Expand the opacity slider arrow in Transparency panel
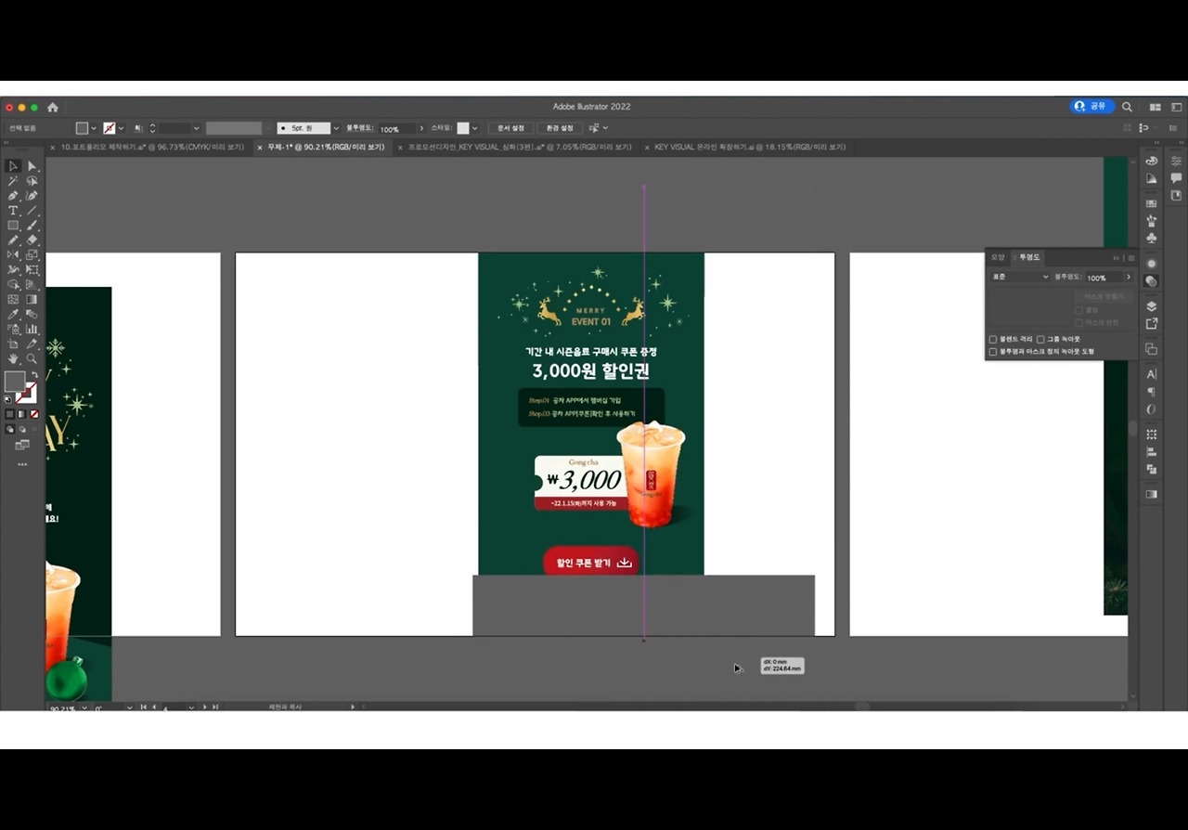This screenshot has height=830, width=1188. (x=1129, y=278)
